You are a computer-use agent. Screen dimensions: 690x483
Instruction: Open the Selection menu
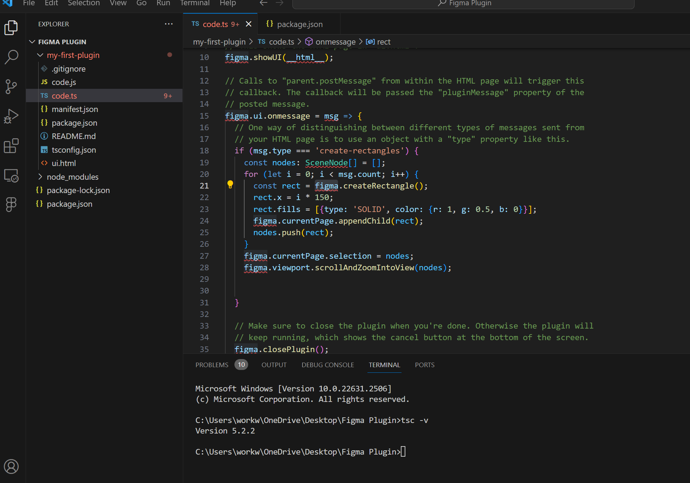pyautogui.click(x=84, y=3)
